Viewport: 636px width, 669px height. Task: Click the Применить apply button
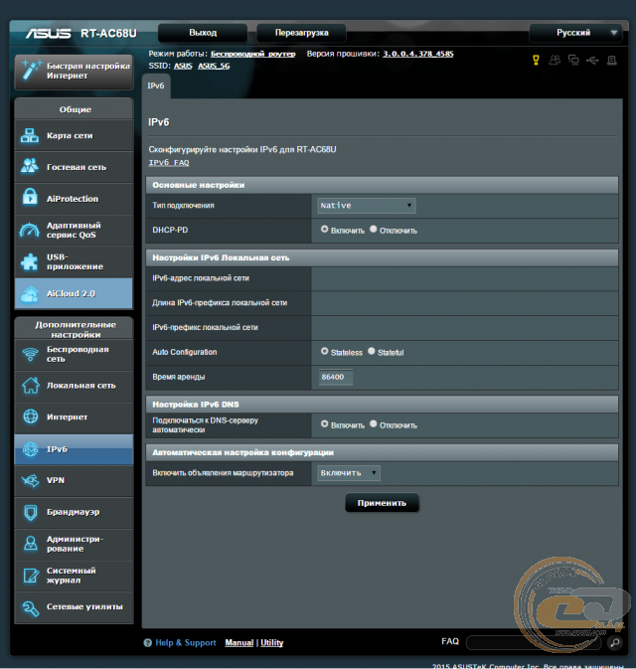[382, 503]
